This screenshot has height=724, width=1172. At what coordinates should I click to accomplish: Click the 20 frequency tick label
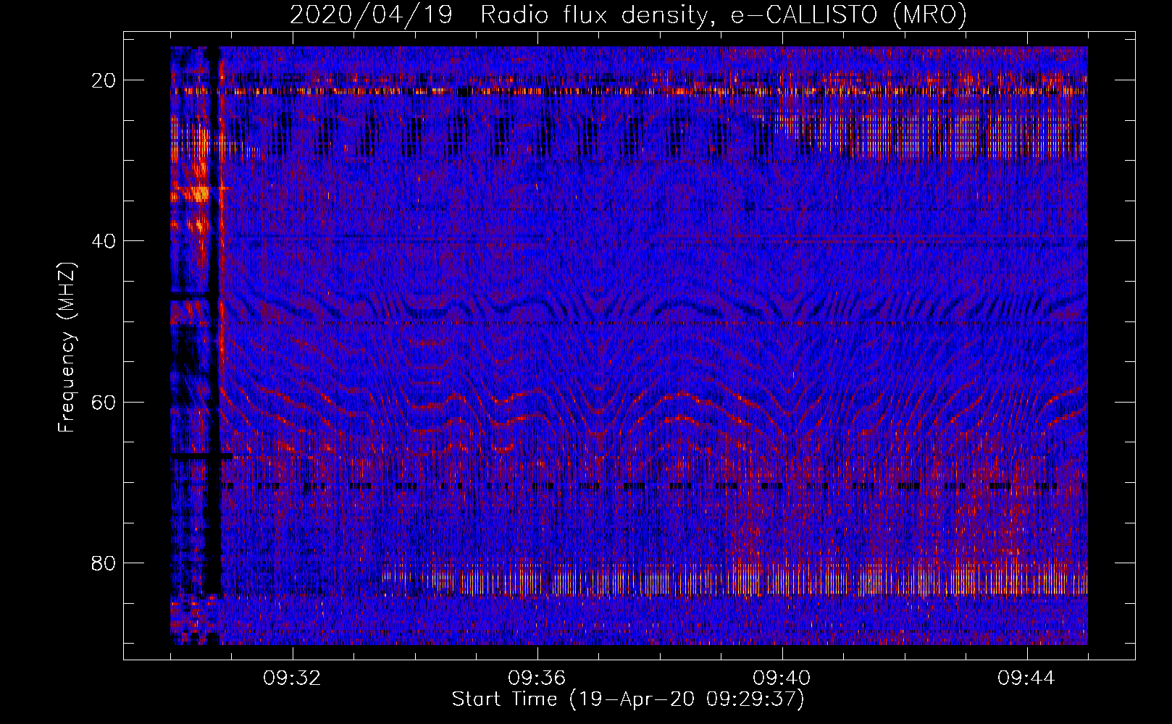(104, 80)
